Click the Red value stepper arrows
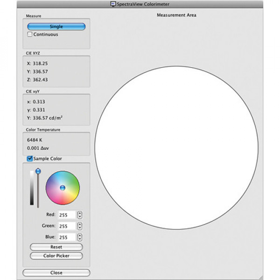Image resolution: width=280 pixels, height=280 pixels. coord(80,215)
